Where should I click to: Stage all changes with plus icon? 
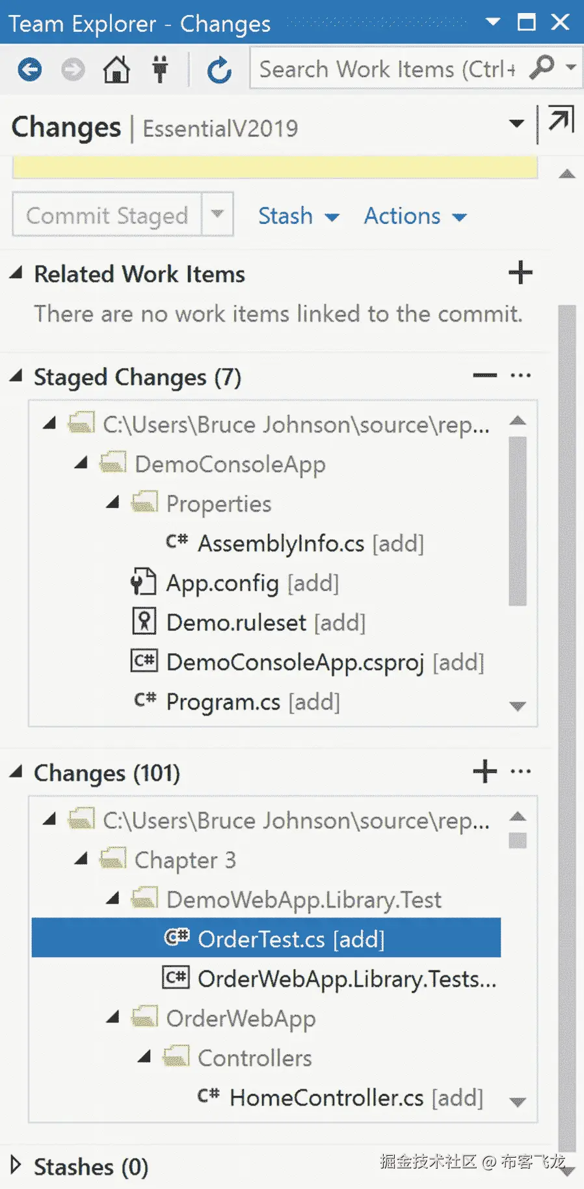[x=484, y=772]
